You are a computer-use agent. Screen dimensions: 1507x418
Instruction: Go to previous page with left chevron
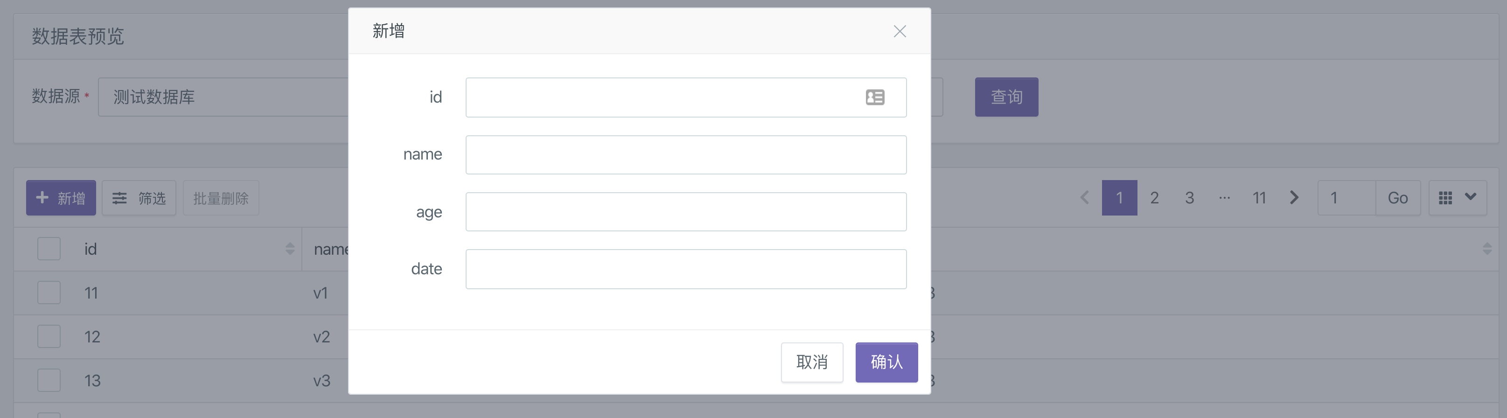point(1085,198)
